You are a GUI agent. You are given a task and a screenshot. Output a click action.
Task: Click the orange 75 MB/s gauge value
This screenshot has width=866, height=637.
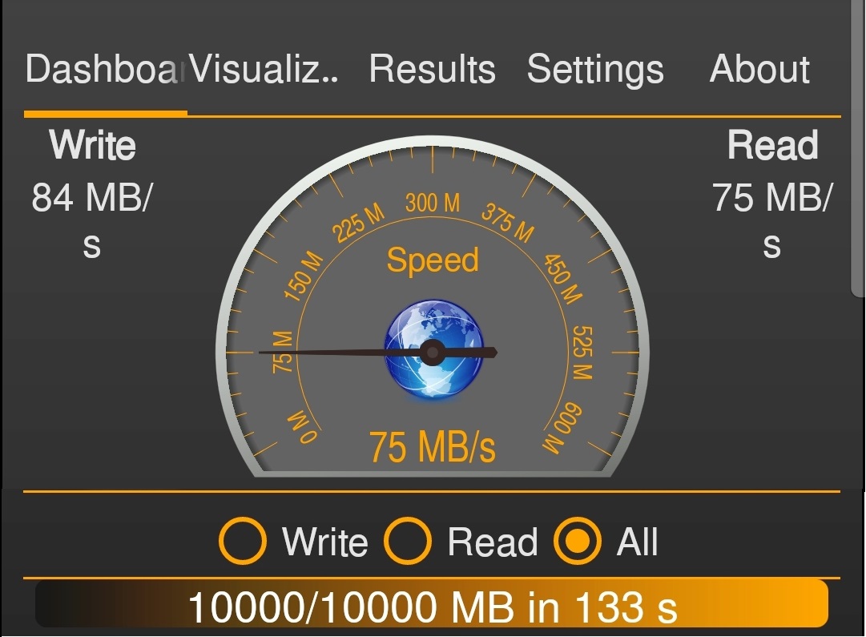point(433,446)
